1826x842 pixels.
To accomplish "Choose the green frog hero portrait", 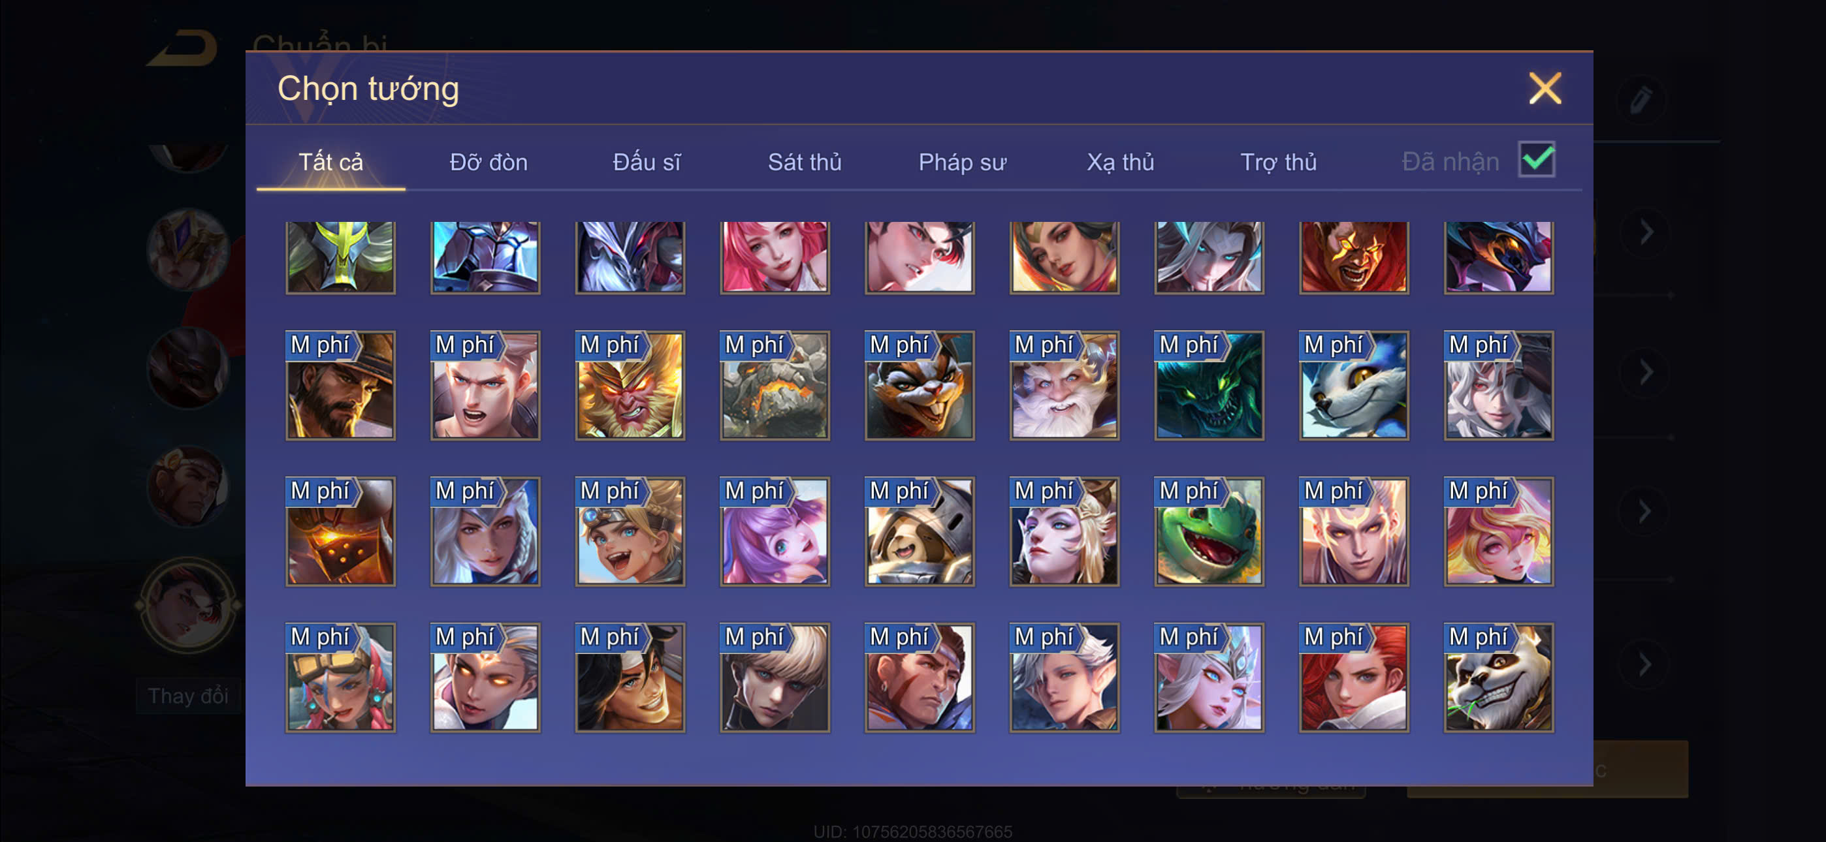I will [1209, 531].
